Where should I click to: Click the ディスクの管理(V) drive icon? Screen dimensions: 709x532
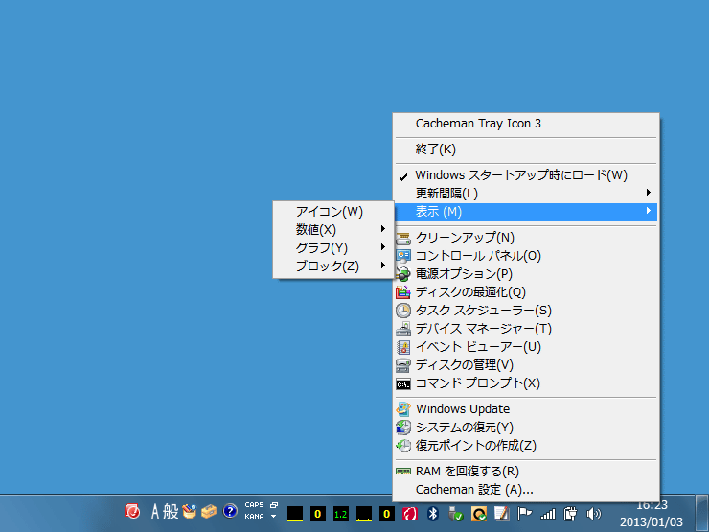[402, 365]
